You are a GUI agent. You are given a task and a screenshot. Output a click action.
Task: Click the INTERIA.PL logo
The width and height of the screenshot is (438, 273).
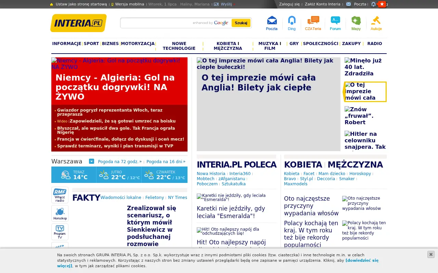click(78, 23)
